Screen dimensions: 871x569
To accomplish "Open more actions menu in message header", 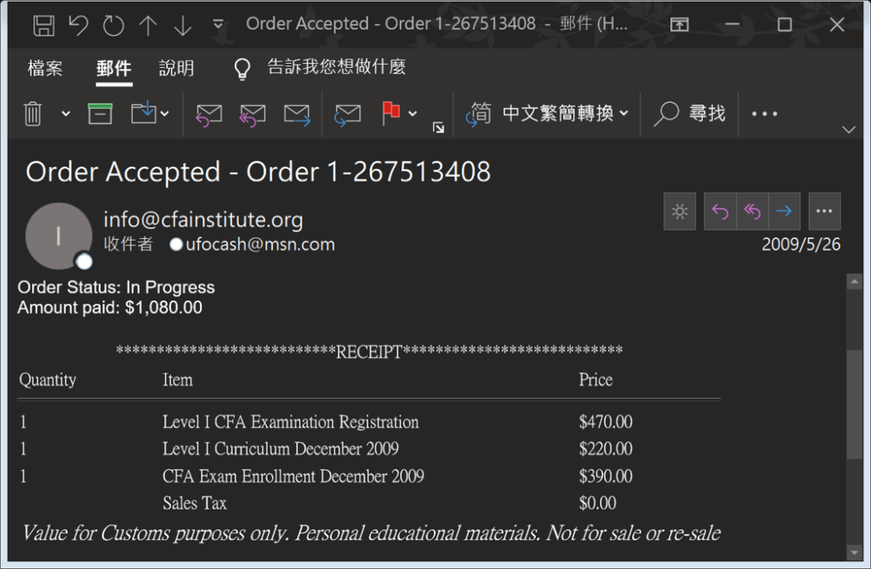I will pyautogui.click(x=823, y=212).
